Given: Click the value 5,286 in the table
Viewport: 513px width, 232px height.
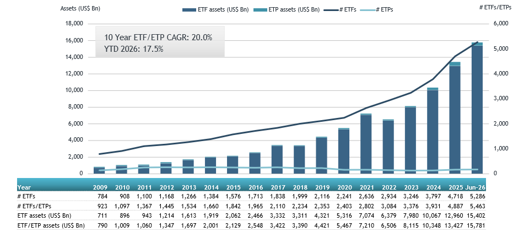Looking at the screenshot, I should pyautogui.click(x=478, y=196).
